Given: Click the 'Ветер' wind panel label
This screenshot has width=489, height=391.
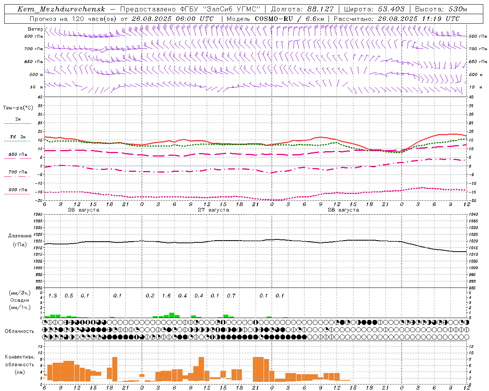Looking at the screenshot, I should (x=35, y=29).
